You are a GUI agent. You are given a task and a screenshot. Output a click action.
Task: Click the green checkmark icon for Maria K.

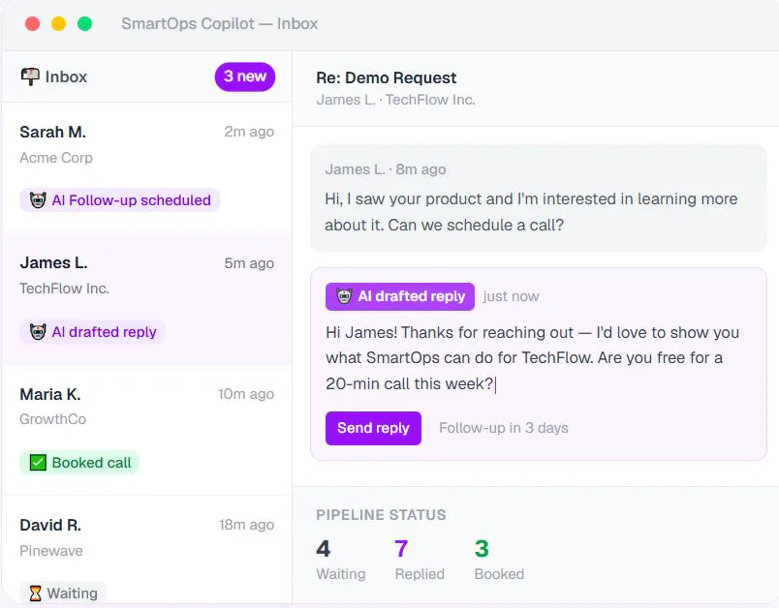pyautogui.click(x=38, y=463)
